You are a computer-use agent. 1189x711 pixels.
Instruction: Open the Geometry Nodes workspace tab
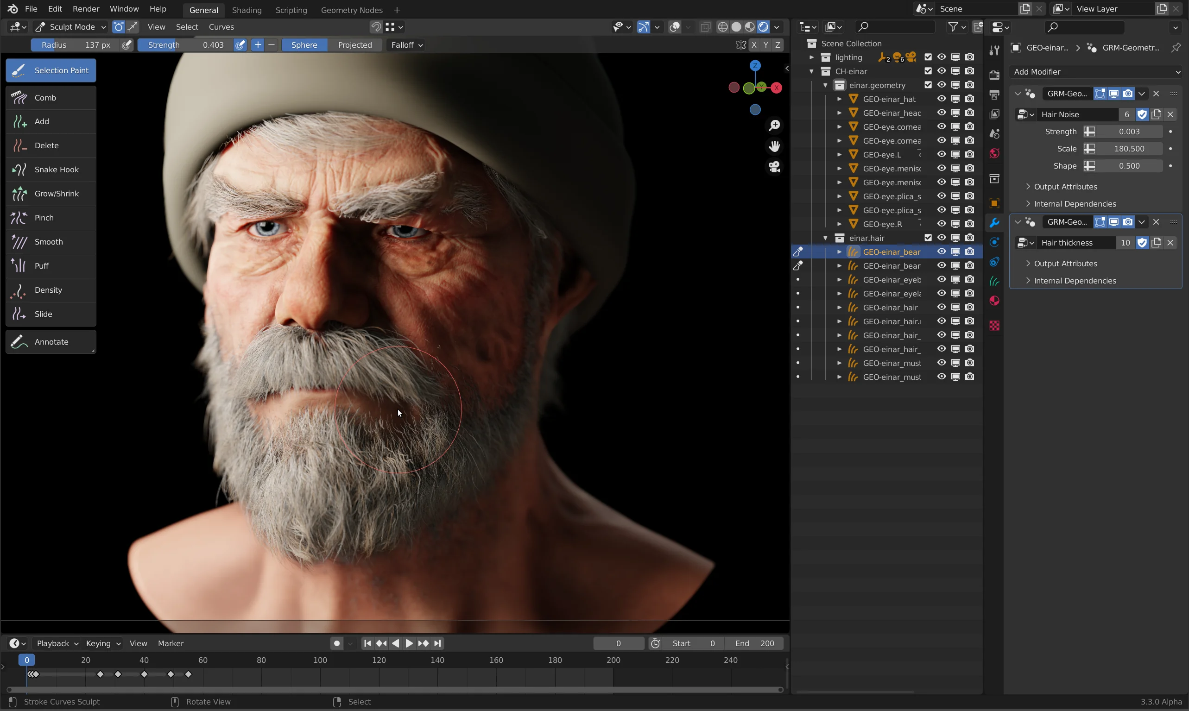351,9
